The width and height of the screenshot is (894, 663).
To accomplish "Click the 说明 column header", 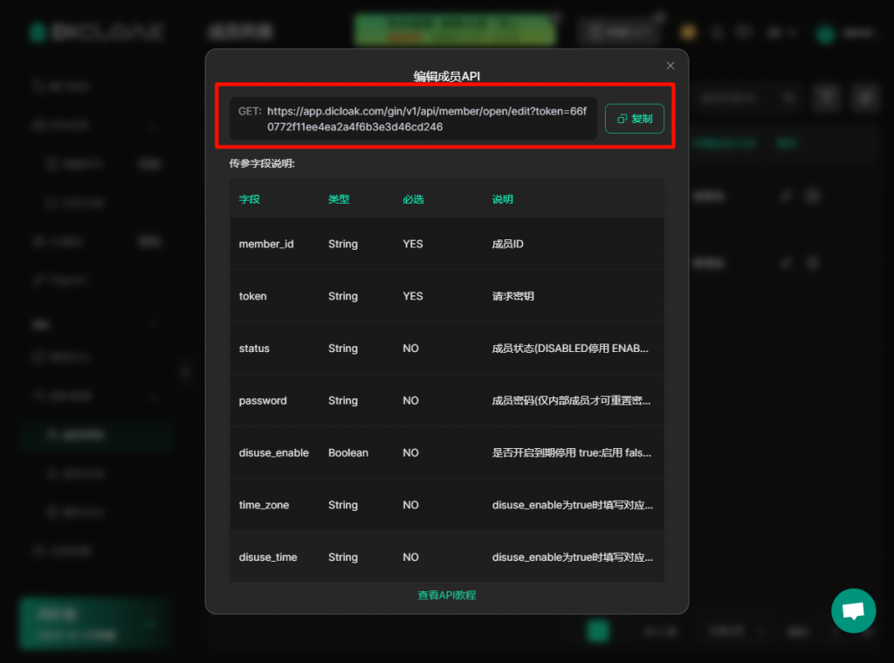I will pos(503,199).
